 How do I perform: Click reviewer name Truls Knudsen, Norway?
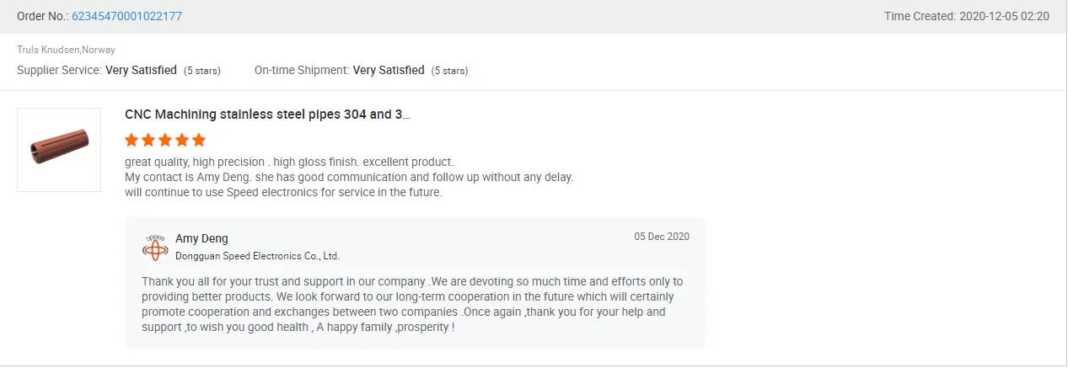pos(66,50)
